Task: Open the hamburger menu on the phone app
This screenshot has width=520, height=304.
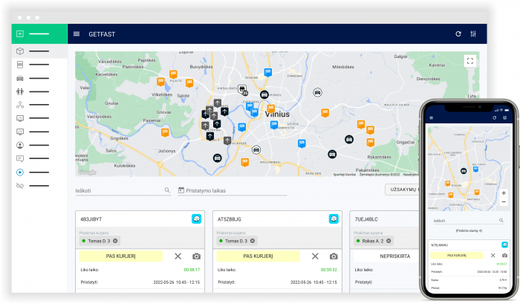Action: point(432,118)
